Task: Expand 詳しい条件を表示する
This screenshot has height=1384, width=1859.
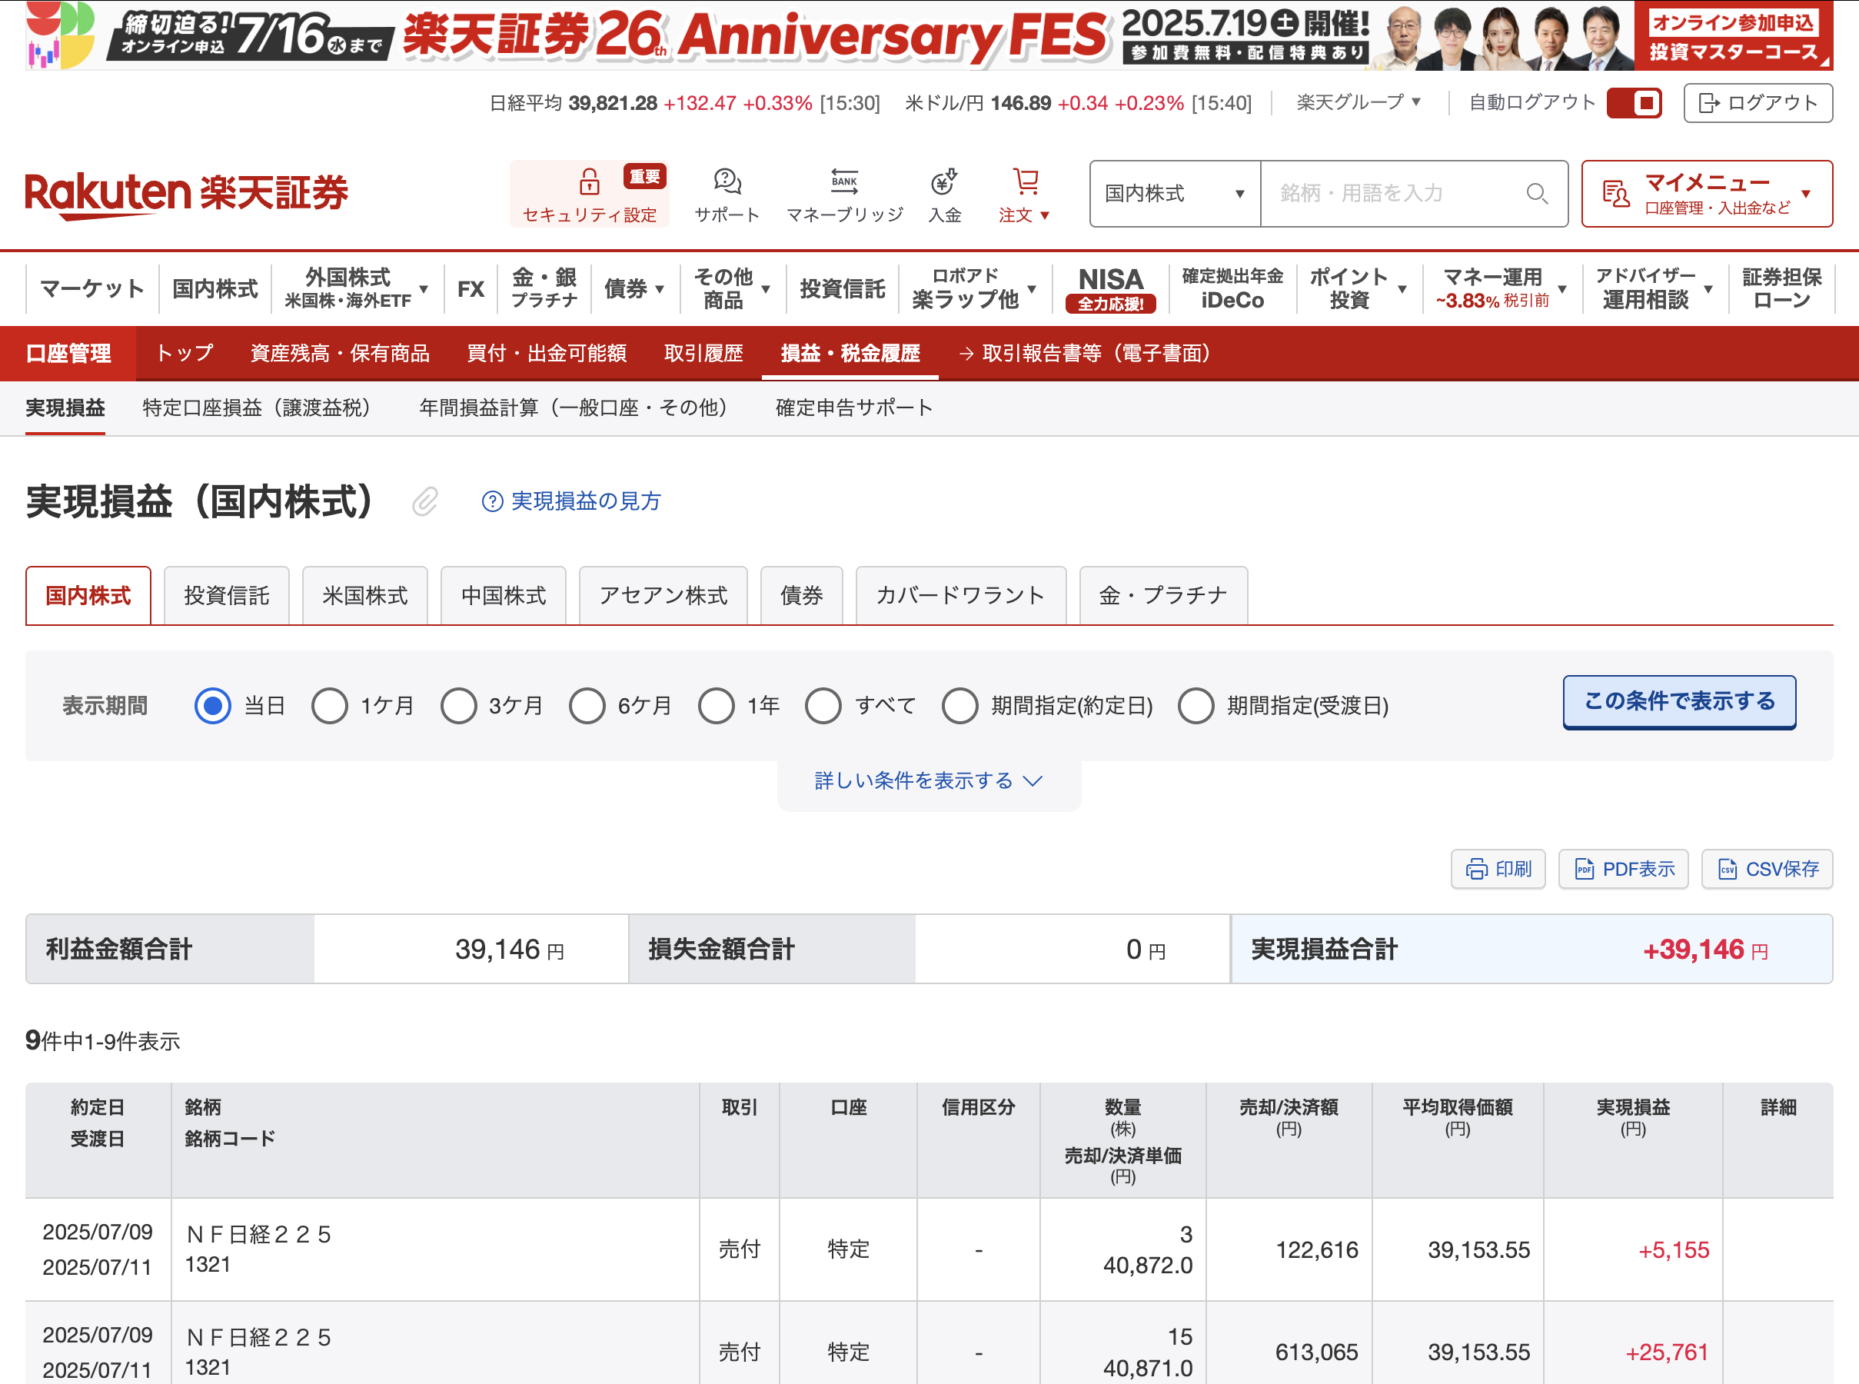Action: coord(928,780)
